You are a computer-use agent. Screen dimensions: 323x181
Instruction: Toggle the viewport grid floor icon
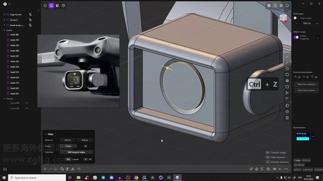point(269,6)
